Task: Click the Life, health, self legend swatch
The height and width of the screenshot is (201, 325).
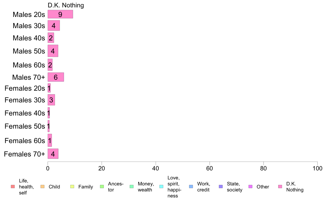Action: coord(12,187)
